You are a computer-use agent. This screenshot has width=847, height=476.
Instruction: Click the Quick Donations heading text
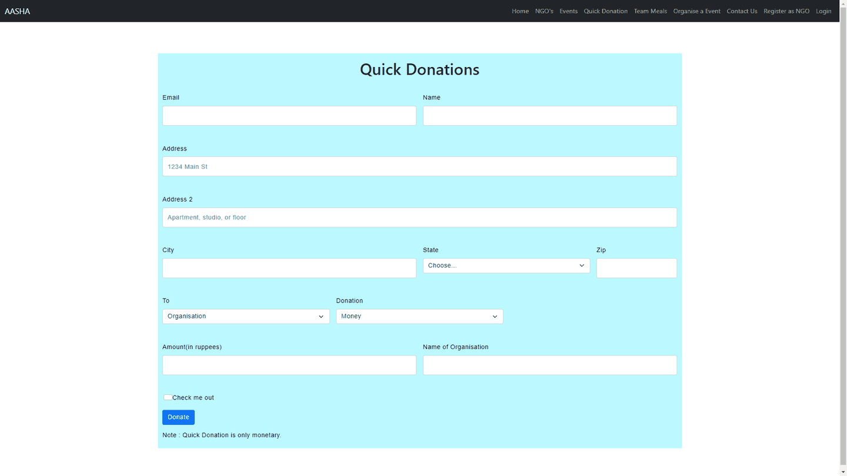[x=419, y=69]
